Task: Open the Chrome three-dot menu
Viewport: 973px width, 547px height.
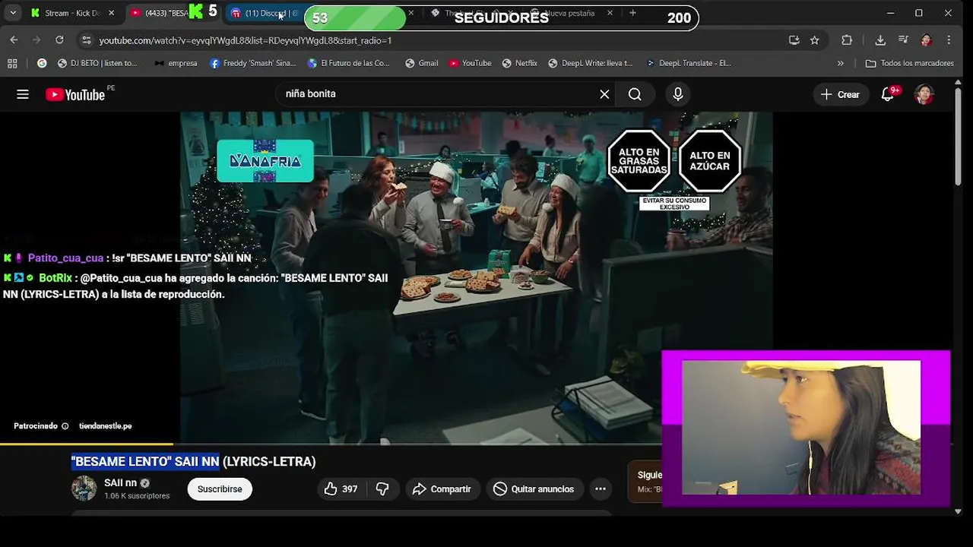Action: (x=949, y=40)
